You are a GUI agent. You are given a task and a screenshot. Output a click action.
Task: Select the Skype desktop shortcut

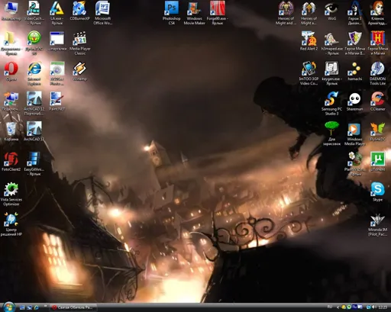coord(377,191)
